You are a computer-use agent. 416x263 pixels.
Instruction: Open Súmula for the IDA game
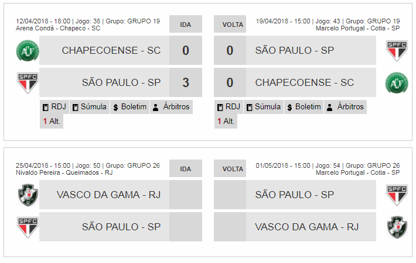[89, 107]
